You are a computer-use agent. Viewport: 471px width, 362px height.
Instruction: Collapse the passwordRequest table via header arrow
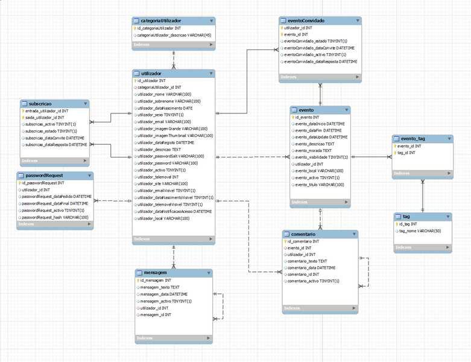90,176
